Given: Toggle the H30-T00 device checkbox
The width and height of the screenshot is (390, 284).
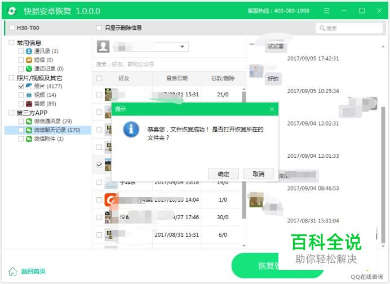Looking at the screenshot, I should [x=12, y=28].
